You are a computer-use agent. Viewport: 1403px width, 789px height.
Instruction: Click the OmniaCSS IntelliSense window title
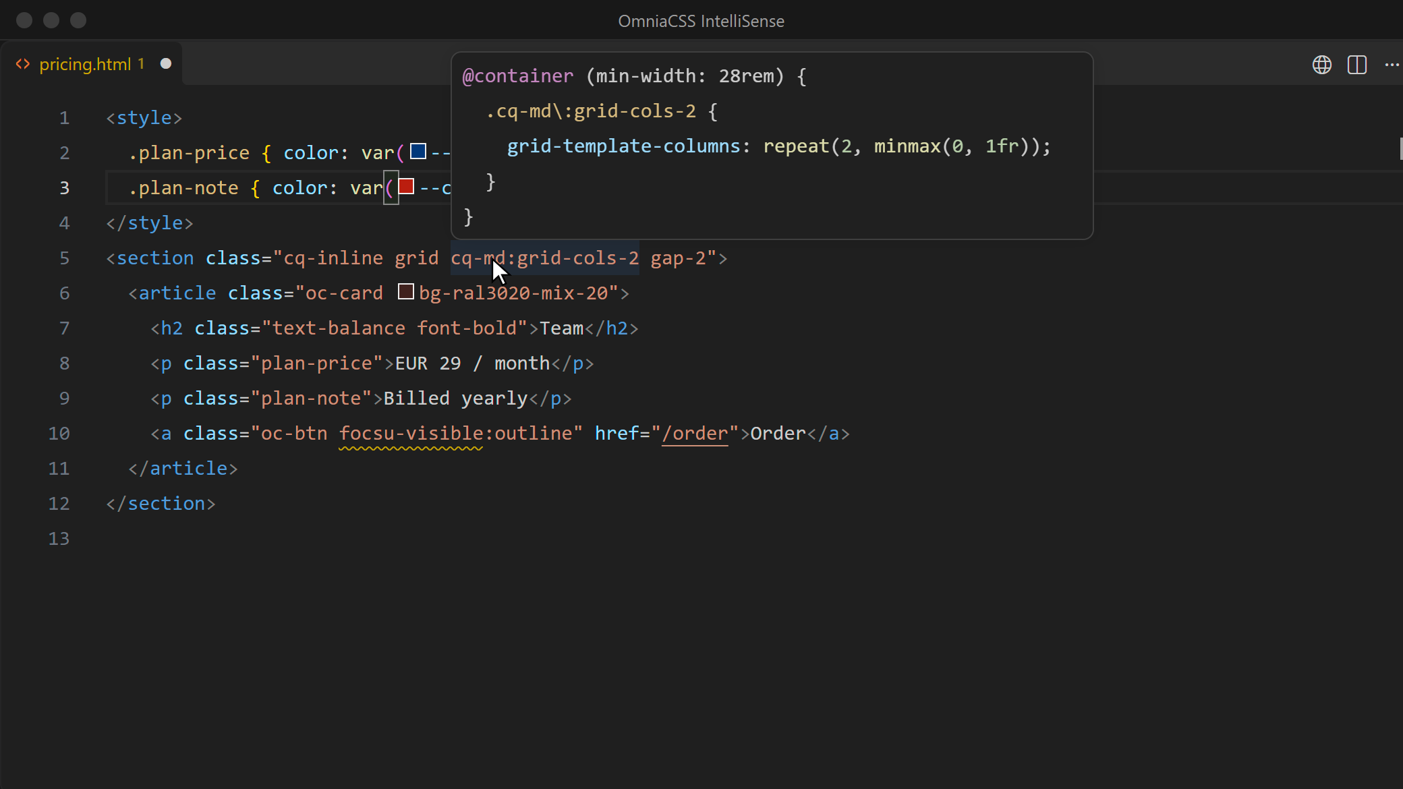click(701, 21)
